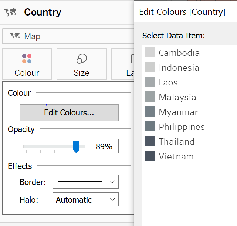
Task: Select the Cambodia colour swatch
Action: 150,53
